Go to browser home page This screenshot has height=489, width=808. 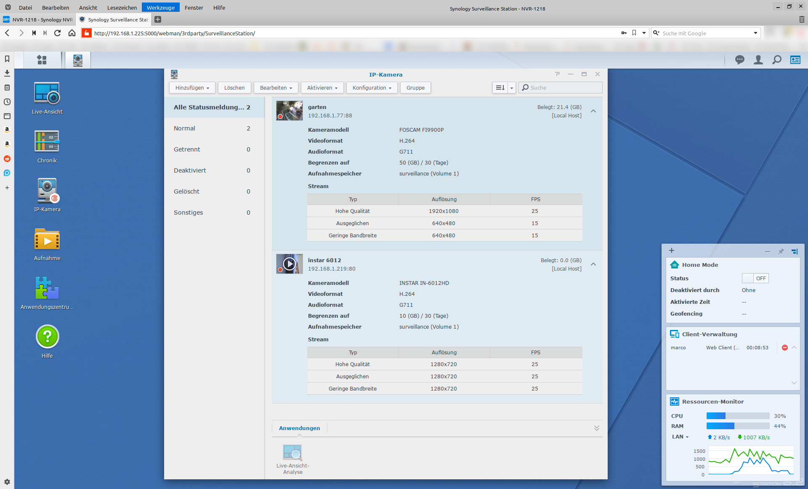(x=72, y=33)
